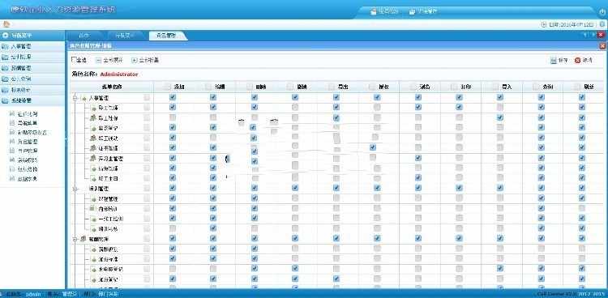Click the plus icon on navigation menu header

[5, 36]
